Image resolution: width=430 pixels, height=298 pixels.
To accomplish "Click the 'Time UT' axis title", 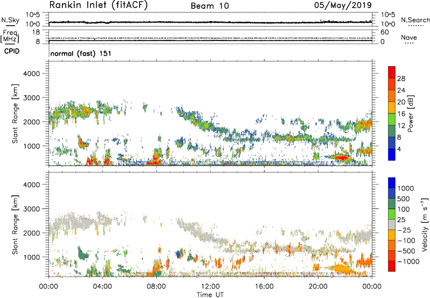I will [x=210, y=295].
